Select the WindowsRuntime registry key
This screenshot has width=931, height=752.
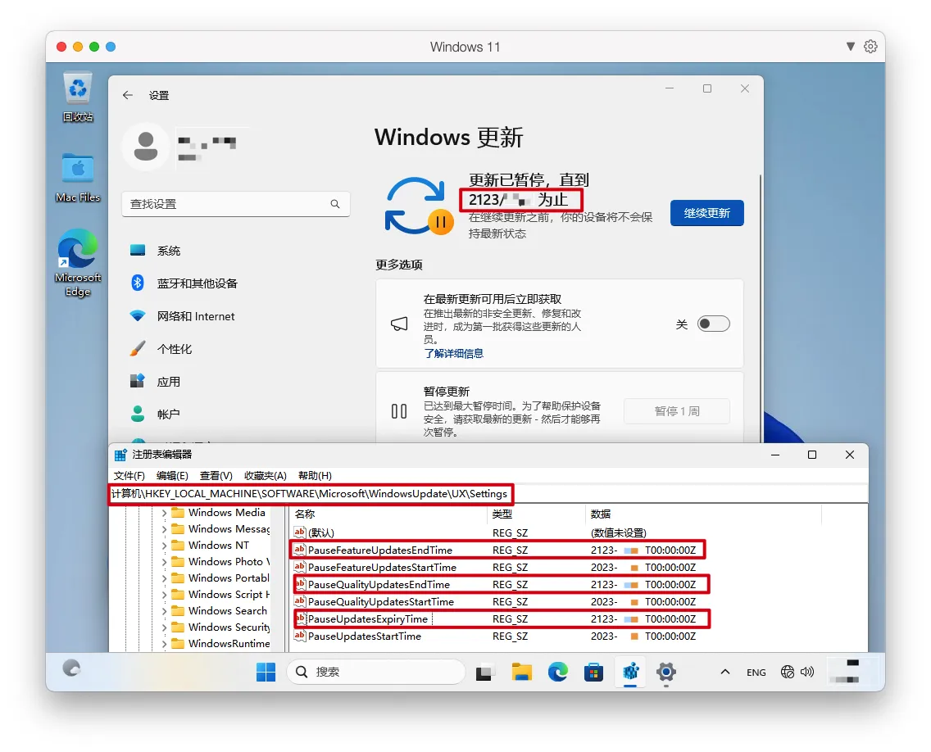click(229, 643)
